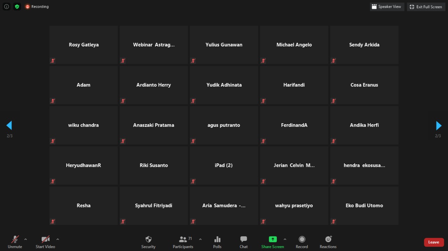Click Share Screen

click(x=273, y=242)
